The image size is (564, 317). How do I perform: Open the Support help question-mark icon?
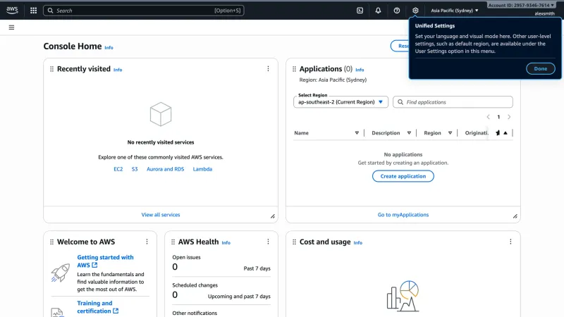[x=397, y=11]
